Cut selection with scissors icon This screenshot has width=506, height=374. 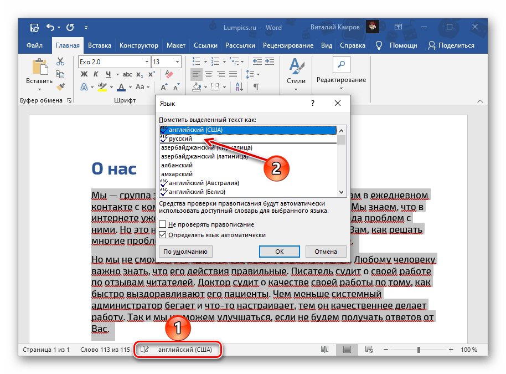[60, 62]
